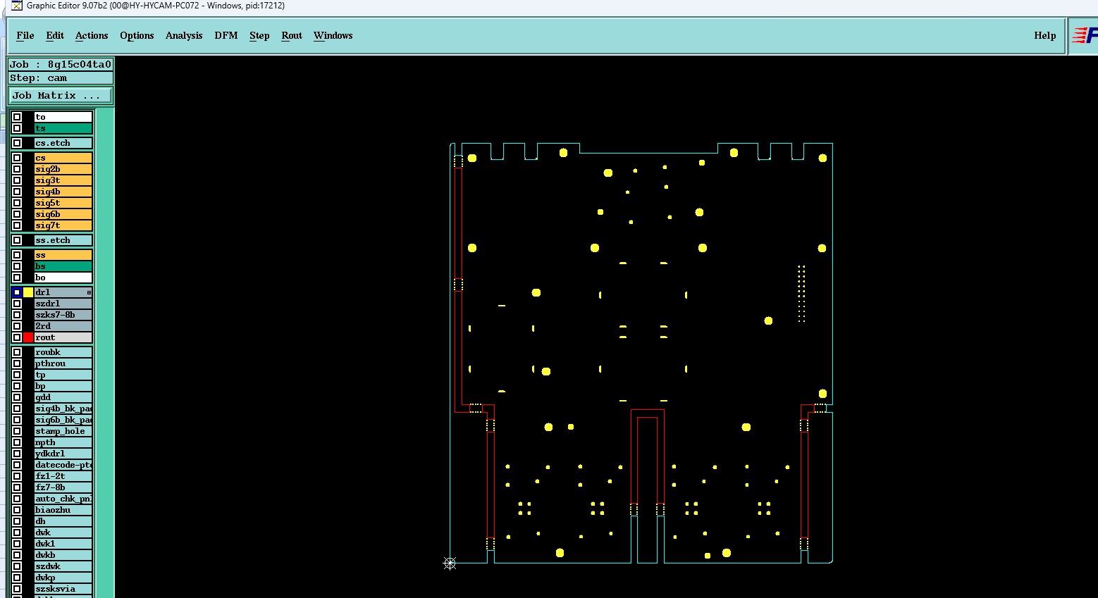
Task: Select layer name fz7-8b
Action: click(63, 487)
